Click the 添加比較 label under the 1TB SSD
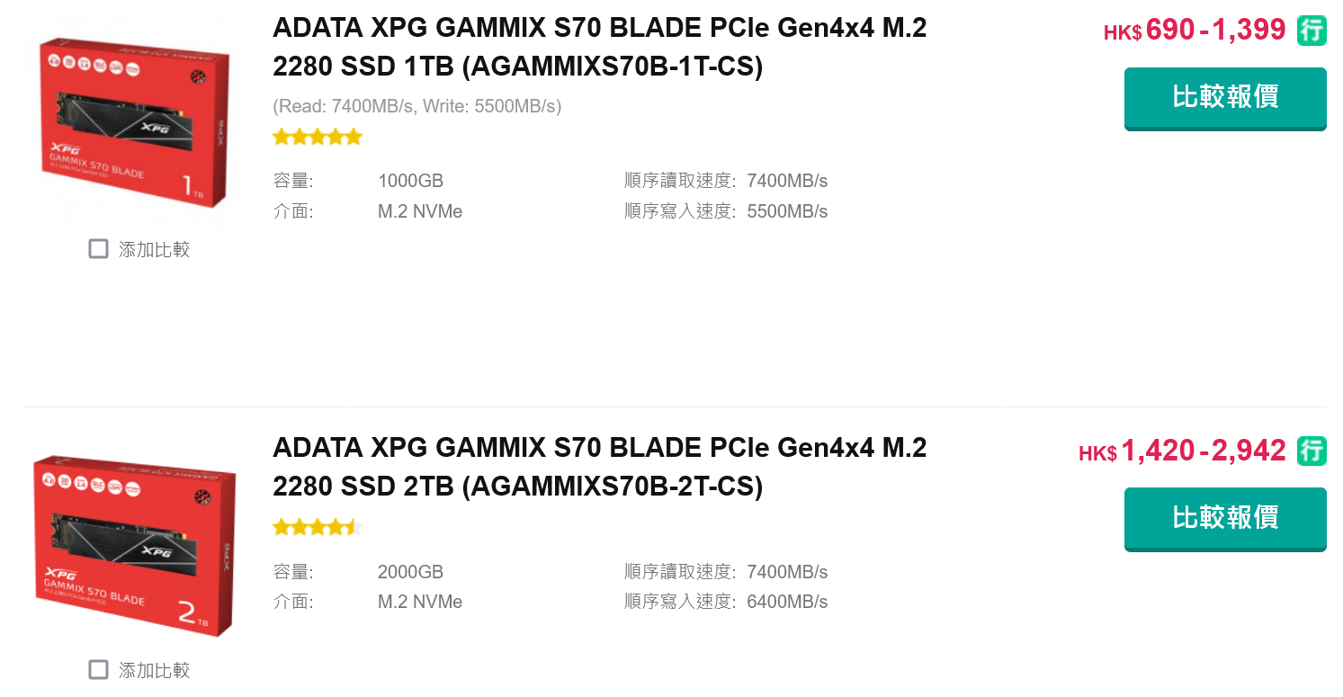This screenshot has width=1343, height=697. coord(155,249)
